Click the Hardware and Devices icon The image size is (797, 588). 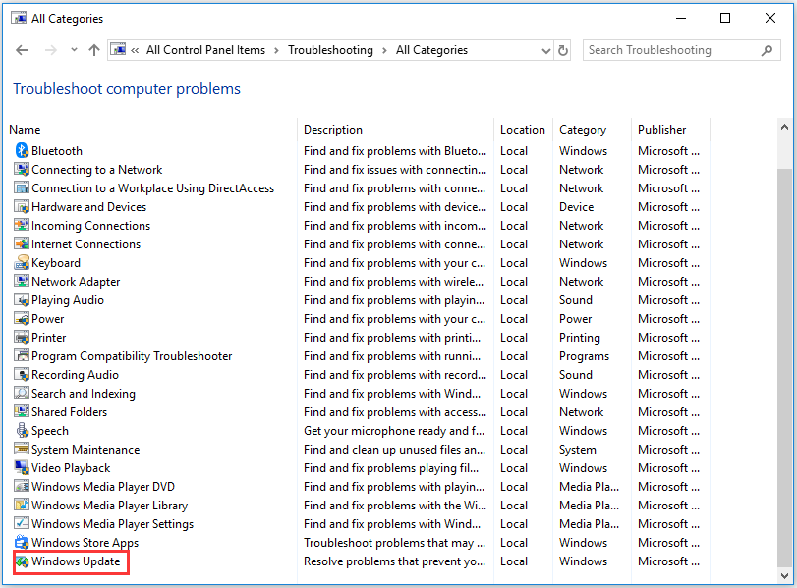[22, 207]
